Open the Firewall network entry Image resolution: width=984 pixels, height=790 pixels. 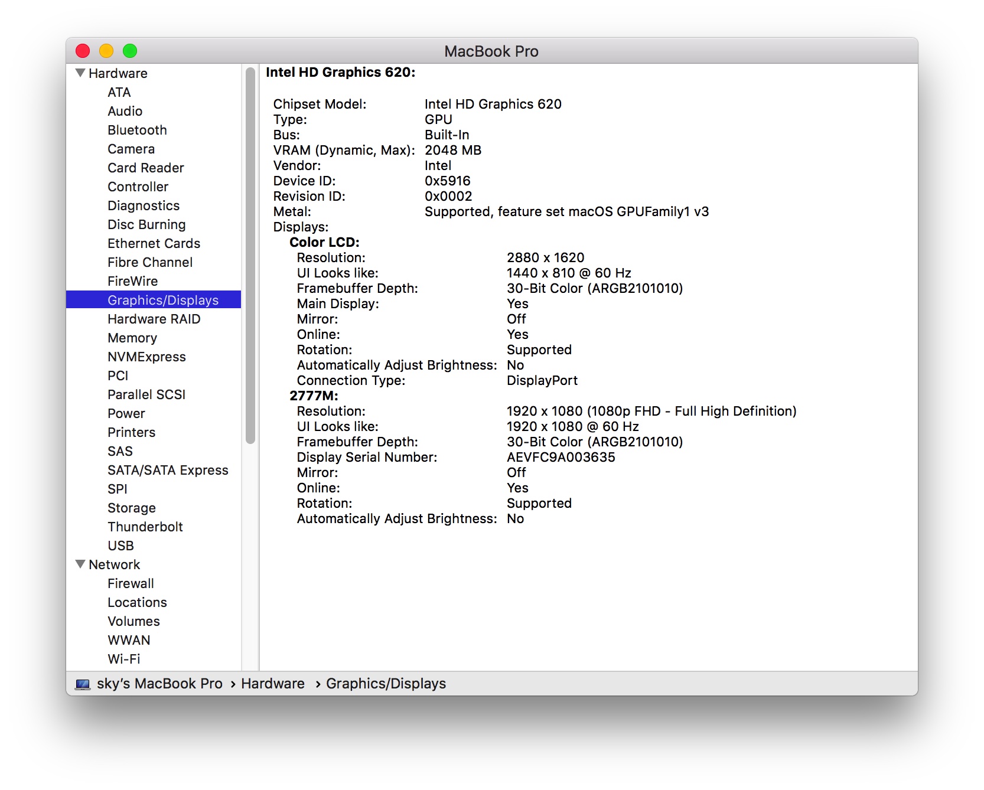(131, 583)
